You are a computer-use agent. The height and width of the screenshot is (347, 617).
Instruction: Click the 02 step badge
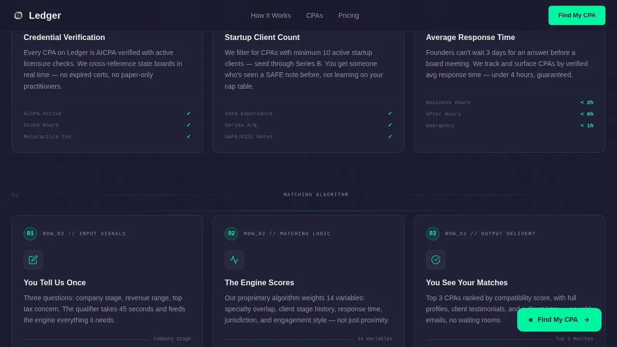click(x=231, y=234)
